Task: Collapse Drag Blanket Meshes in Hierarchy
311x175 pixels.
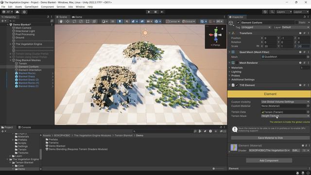Action: tap(11, 60)
